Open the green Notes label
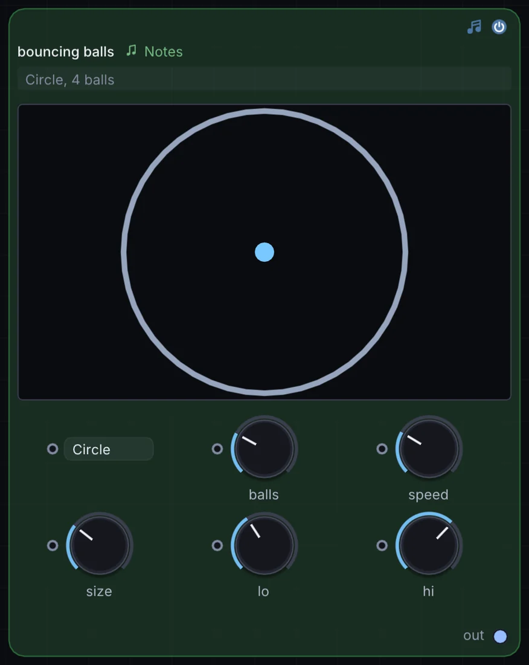Viewport: 529px width, 665px height. [x=164, y=52]
